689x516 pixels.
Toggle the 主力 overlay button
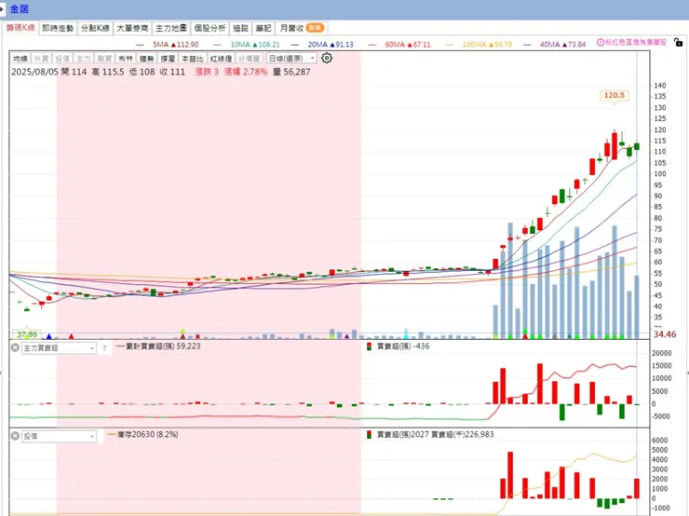click(84, 59)
